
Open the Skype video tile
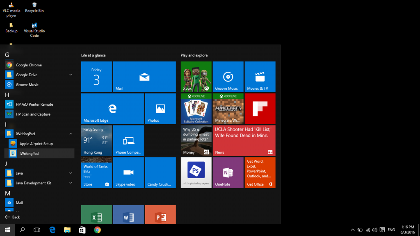click(x=128, y=172)
